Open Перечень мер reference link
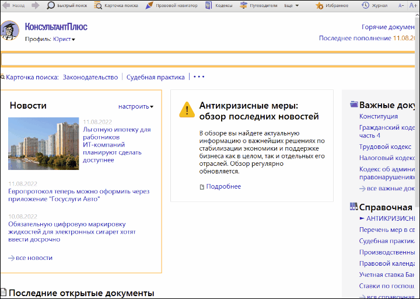The width and height of the screenshot is (420, 299). pyautogui.click(x=387, y=230)
